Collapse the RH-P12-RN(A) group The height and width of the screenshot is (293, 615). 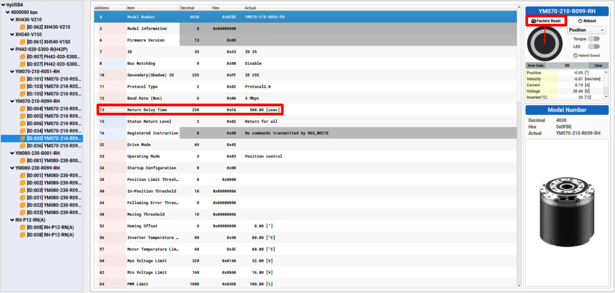point(12,220)
